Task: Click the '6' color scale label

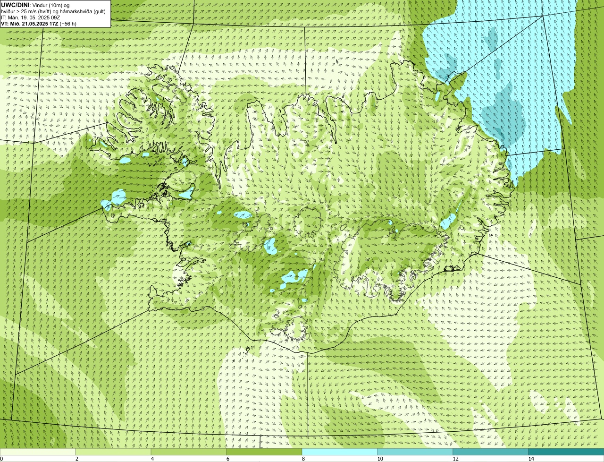Action: [228, 459]
